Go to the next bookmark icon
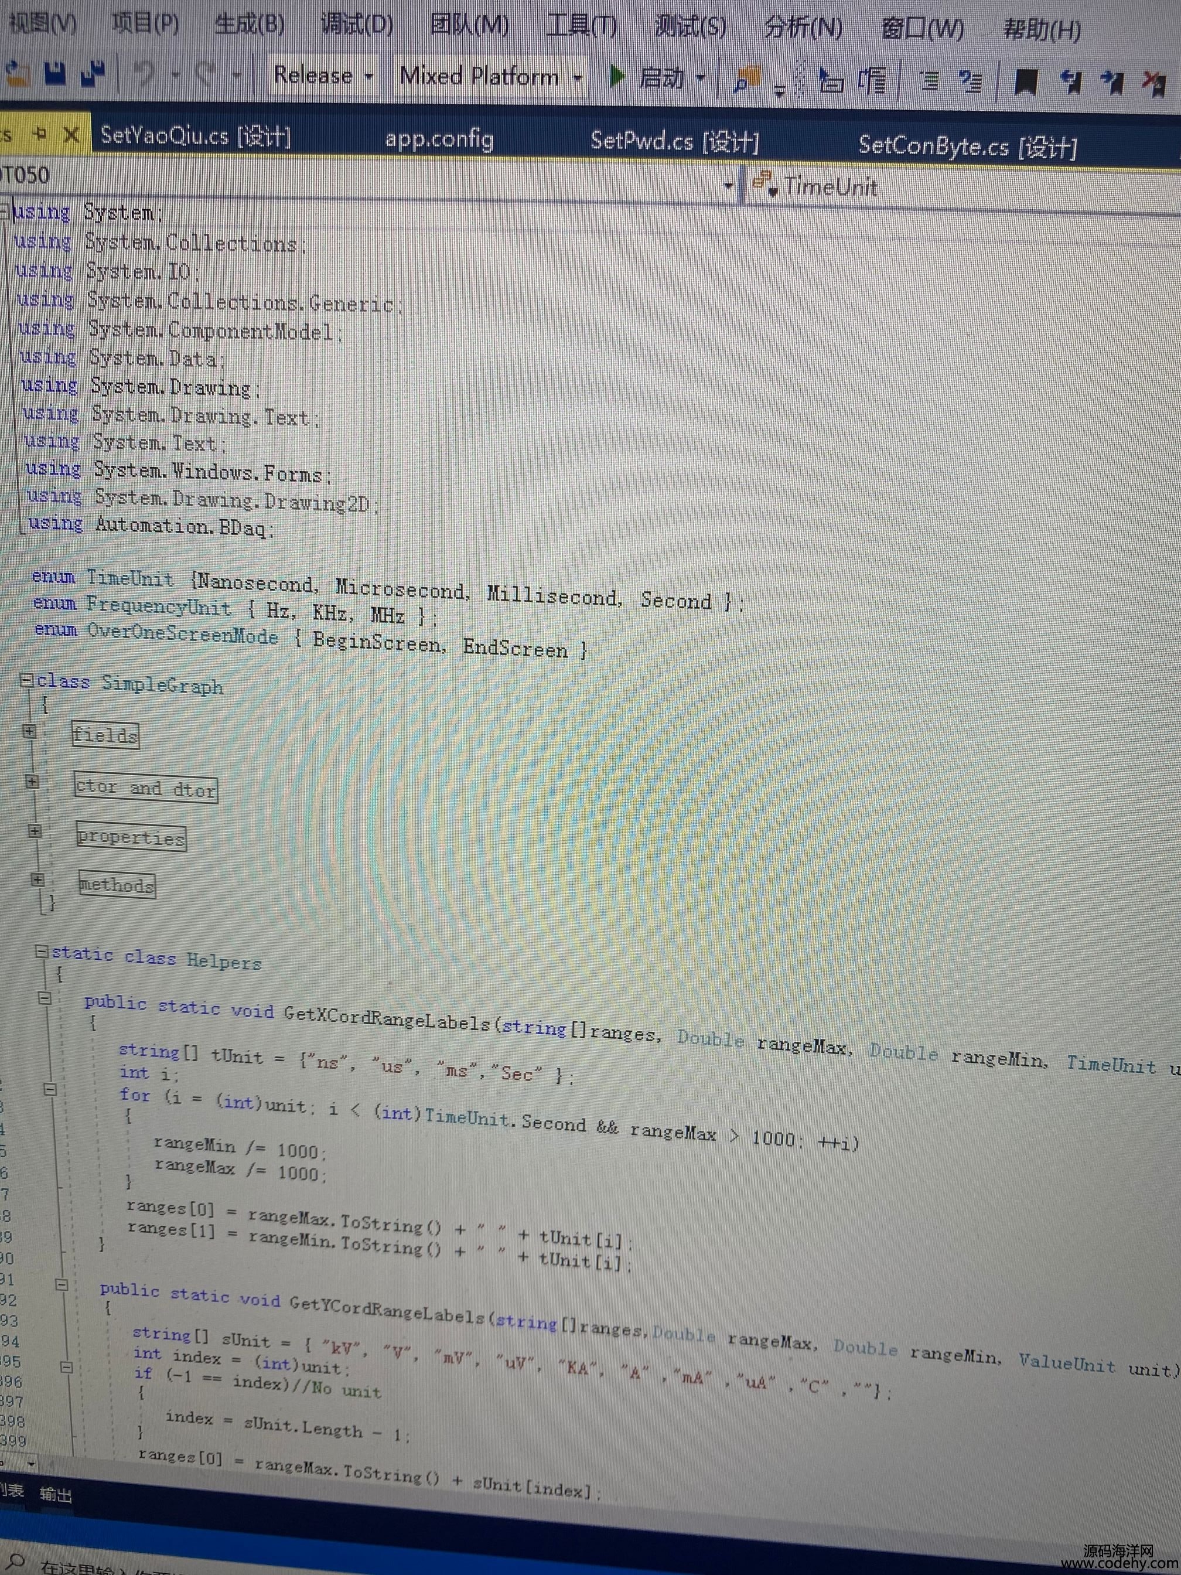 coord(1111,83)
